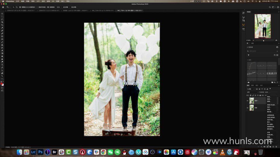
Task: Click the red foreground color swatch
Action: (2, 84)
